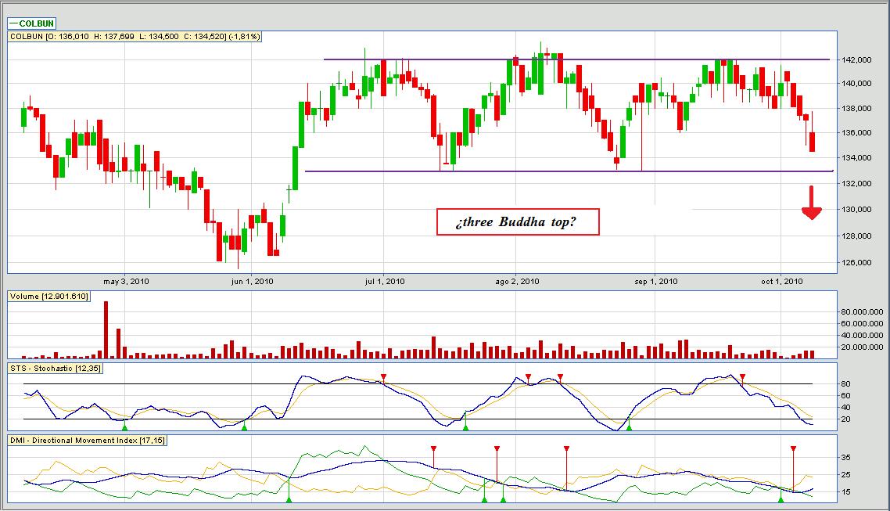Click the 130,000 price axis value
890x511 pixels.
856,210
